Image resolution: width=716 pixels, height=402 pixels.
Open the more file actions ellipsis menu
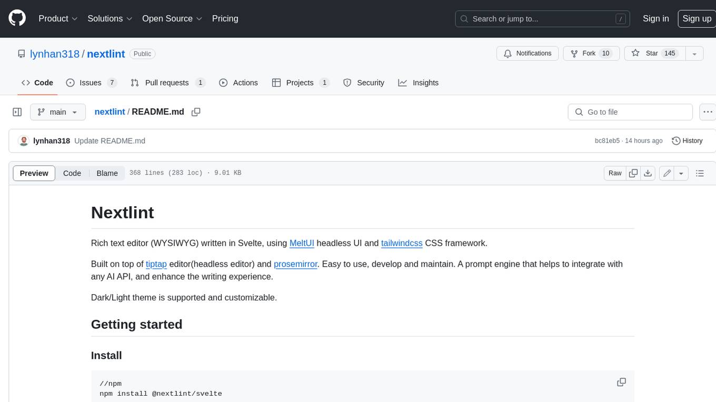708,112
